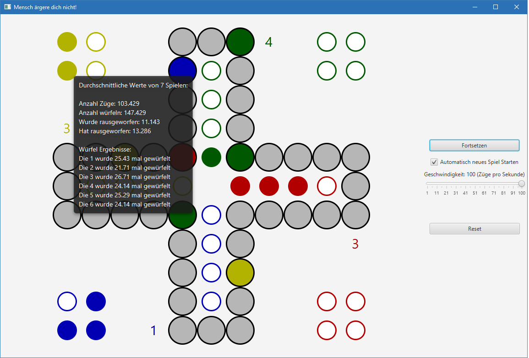Click the Anzahl würfeln: 147.429 line
Image resolution: width=529 pixels, height=358 pixels.
tap(112, 113)
